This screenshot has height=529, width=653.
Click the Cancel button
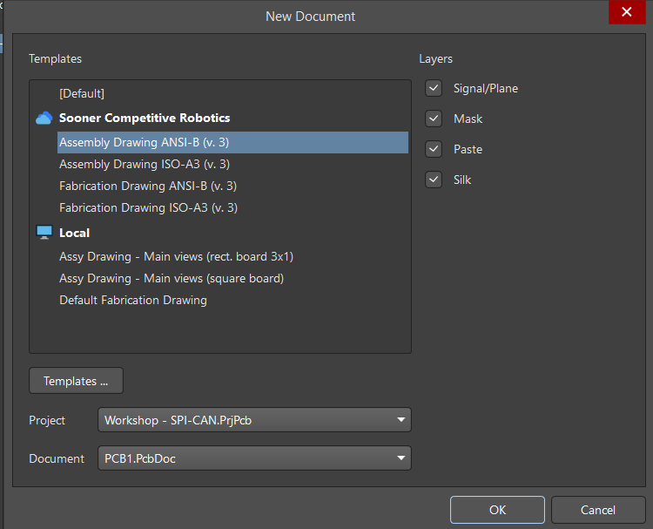(598, 510)
